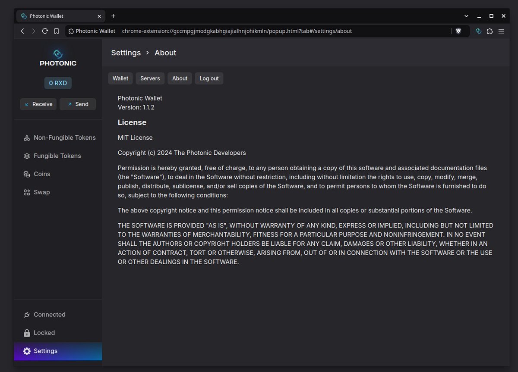
Task: Toggle the Locked wallet state
Action: pos(44,333)
